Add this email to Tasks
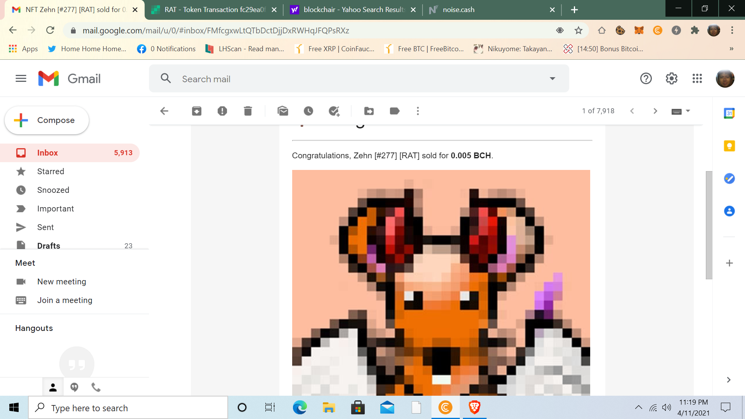This screenshot has width=745, height=419. pos(334,111)
